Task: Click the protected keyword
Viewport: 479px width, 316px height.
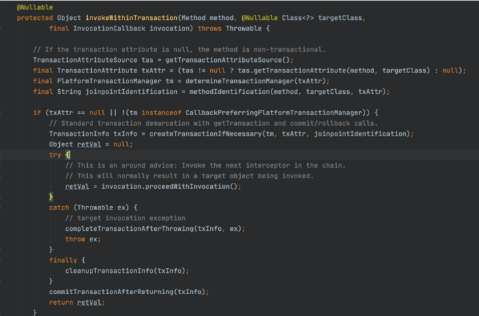Action: point(35,18)
